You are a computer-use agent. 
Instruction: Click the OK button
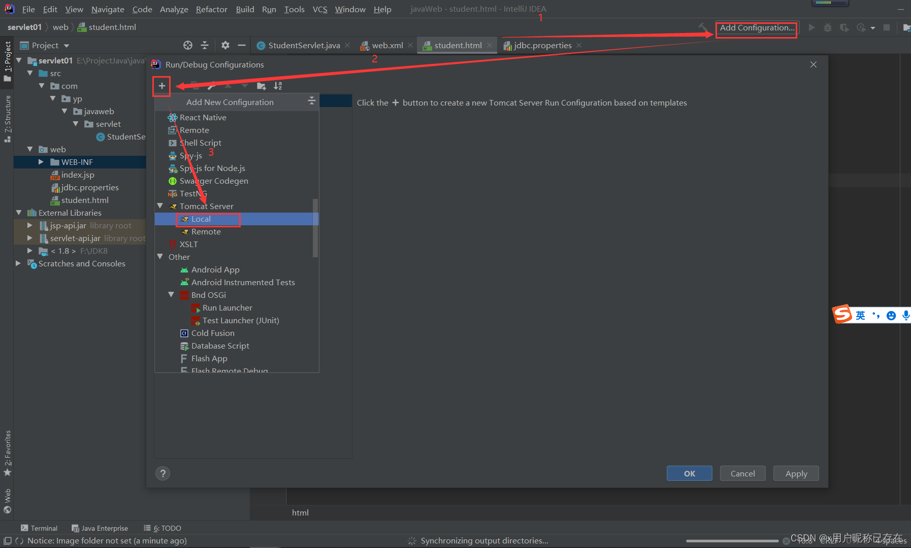click(689, 473)
